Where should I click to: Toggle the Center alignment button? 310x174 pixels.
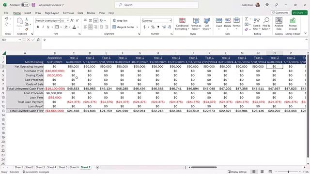(91, 27)
